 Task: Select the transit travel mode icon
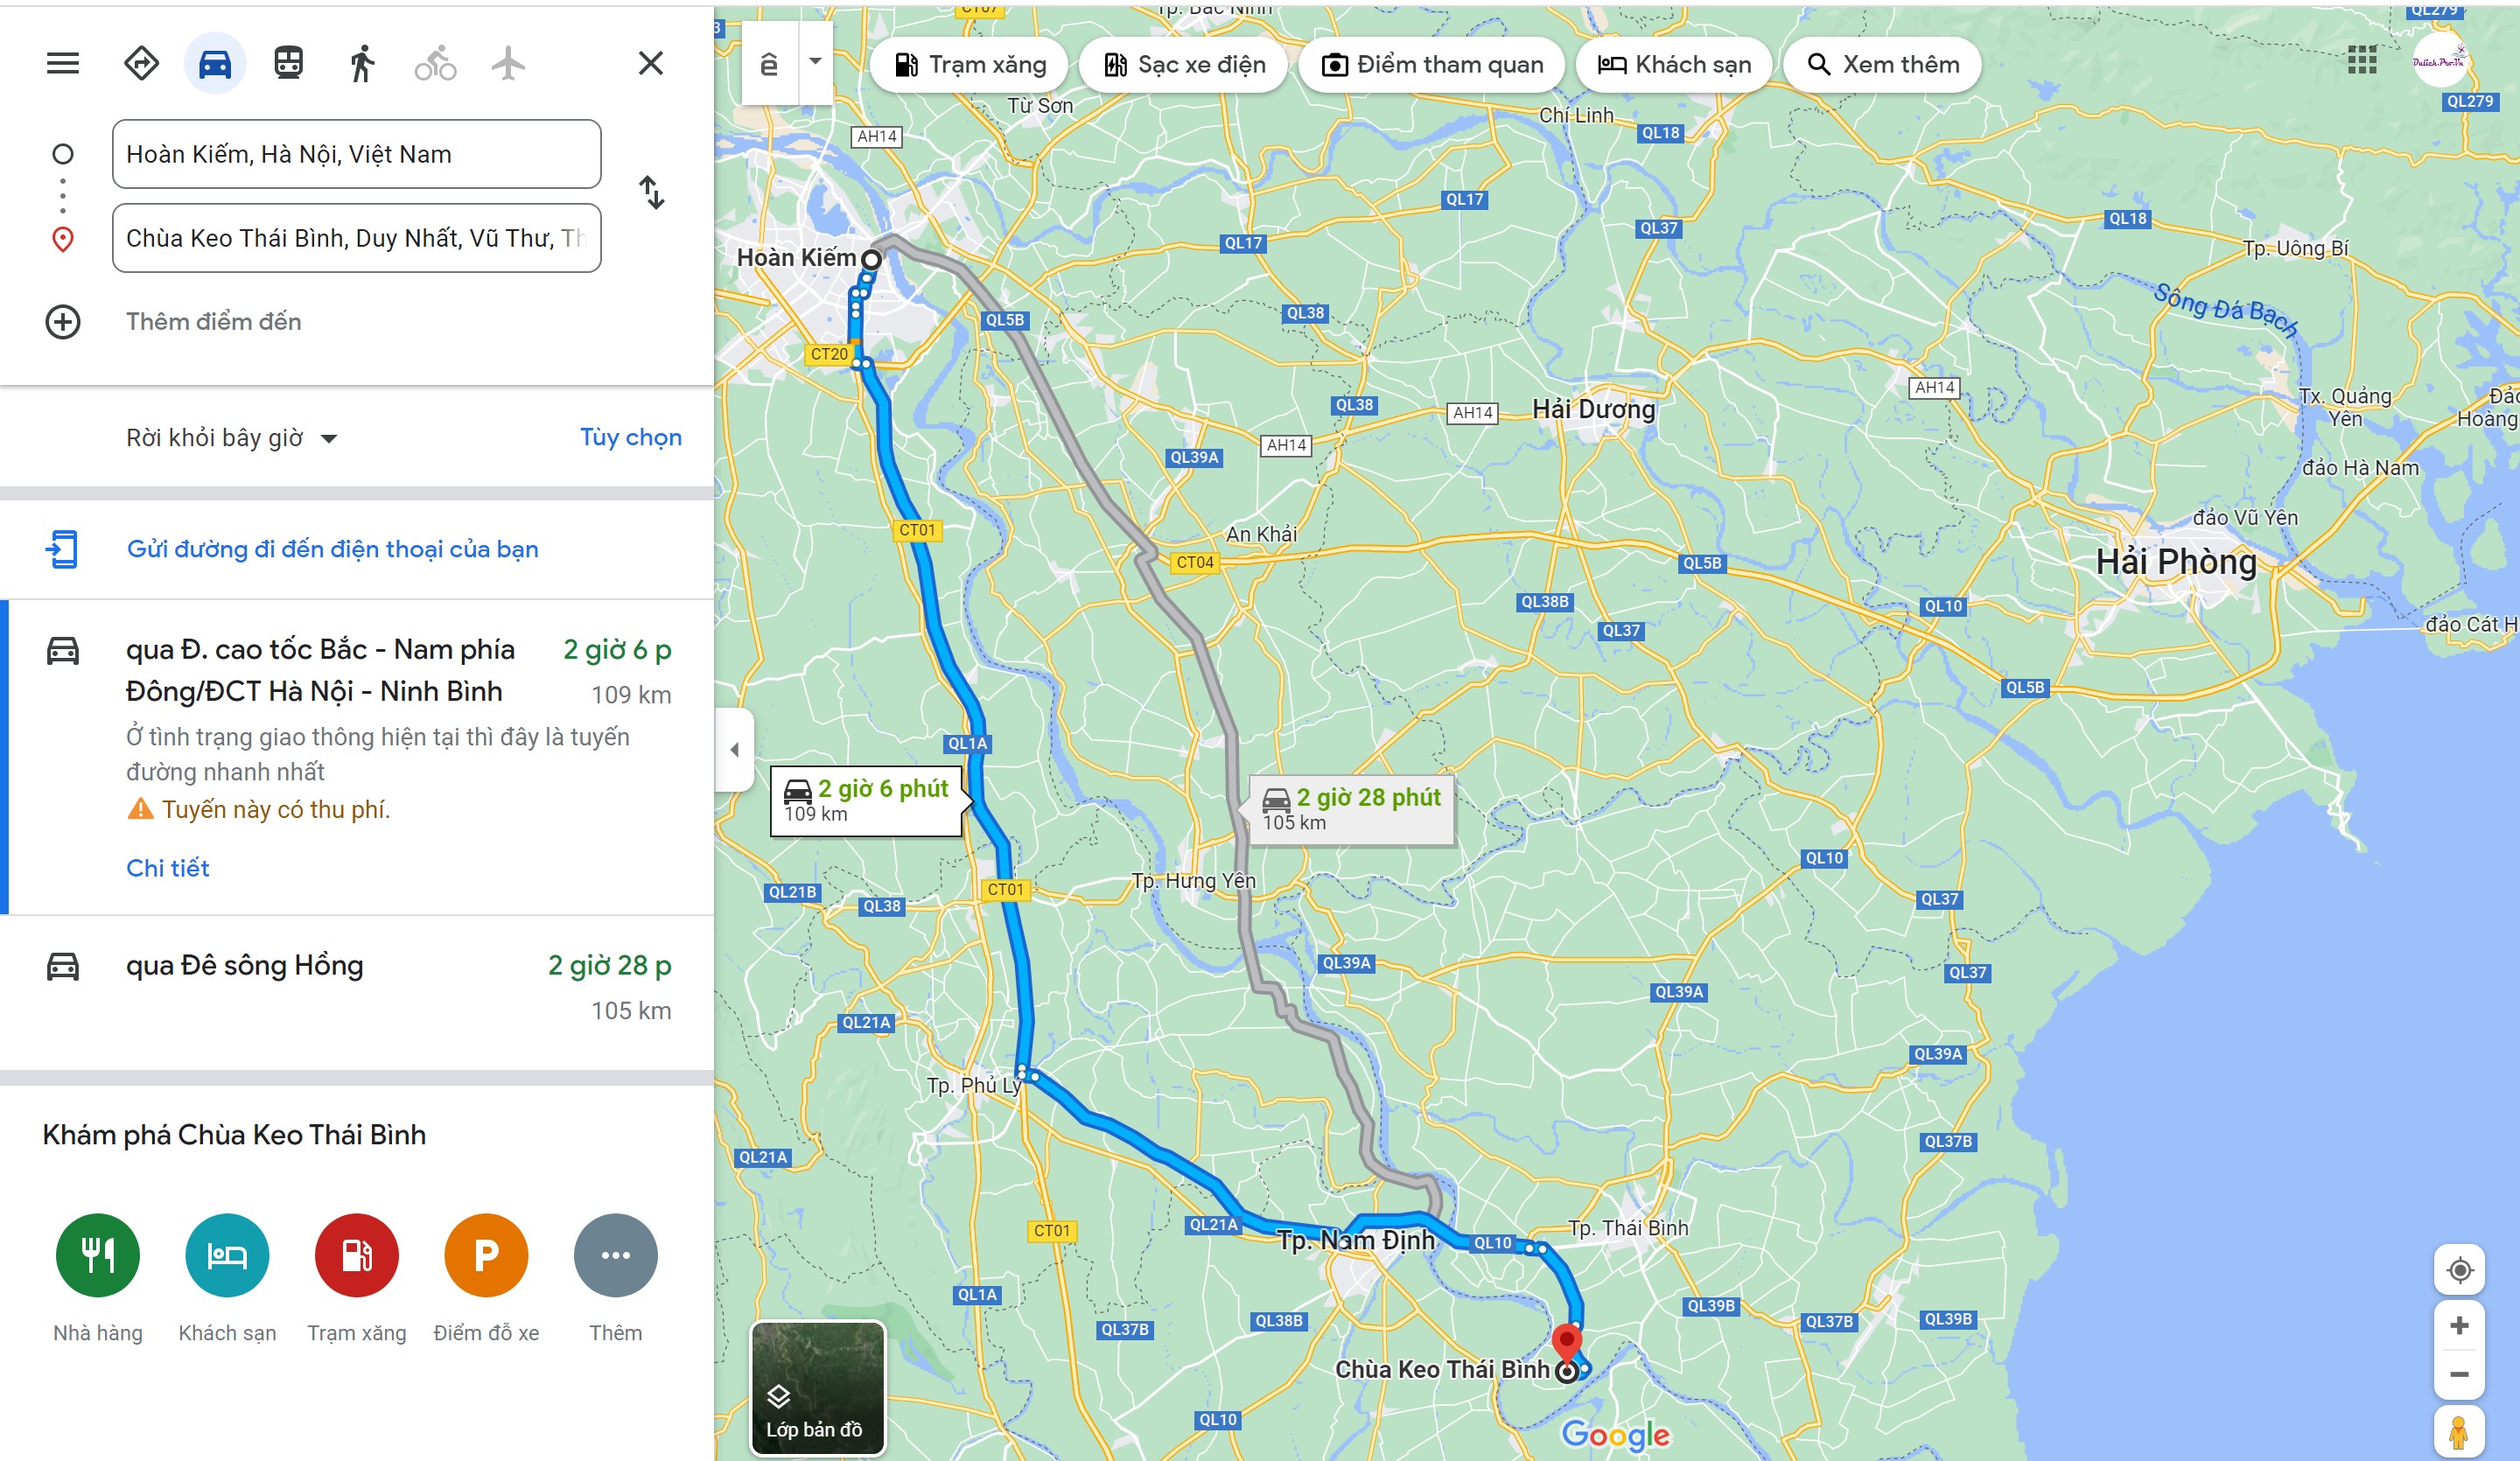(x=288, y=64)
